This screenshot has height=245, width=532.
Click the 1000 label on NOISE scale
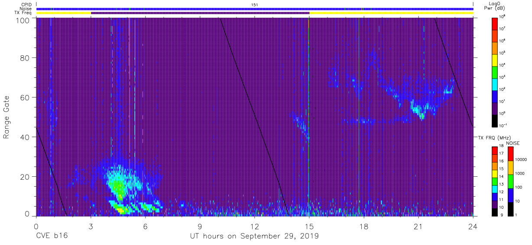(x=520, y=174)
